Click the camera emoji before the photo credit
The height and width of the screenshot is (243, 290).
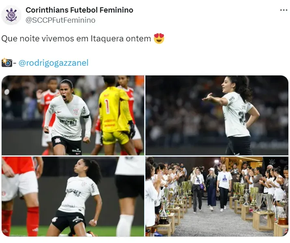7,62
